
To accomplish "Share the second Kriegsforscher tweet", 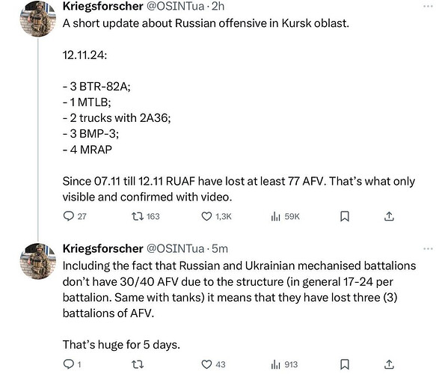I will (390, 364).
